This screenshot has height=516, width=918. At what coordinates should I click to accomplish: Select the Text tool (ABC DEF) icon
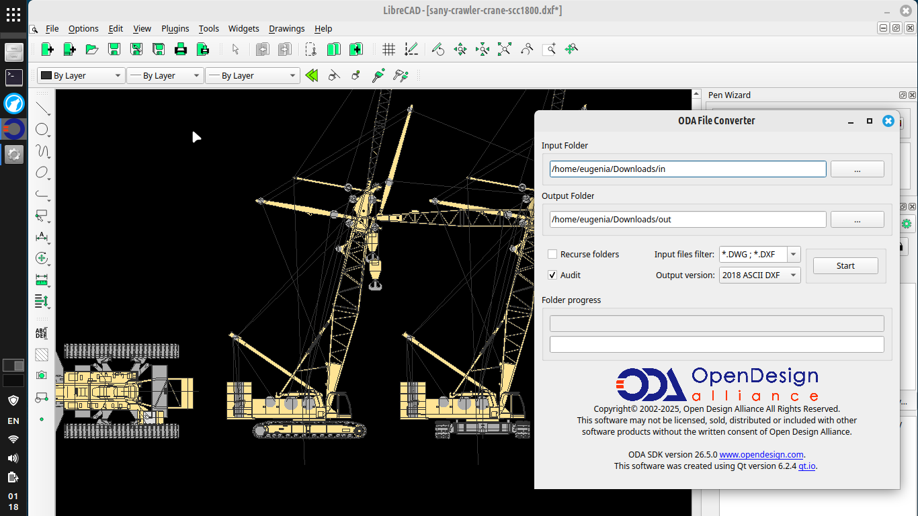[x=42, y=333]
